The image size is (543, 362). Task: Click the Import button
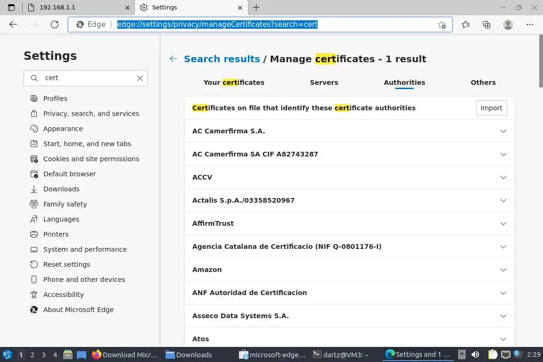click(x=491, y=108)
